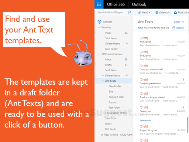Click the Mark all as read envelope icon
This screenshot has height=142, width=189.
click(175, 13)
